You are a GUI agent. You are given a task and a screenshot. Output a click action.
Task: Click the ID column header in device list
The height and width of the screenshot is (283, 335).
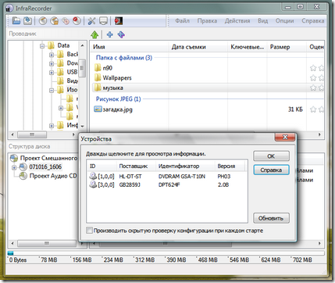[102, 166]
